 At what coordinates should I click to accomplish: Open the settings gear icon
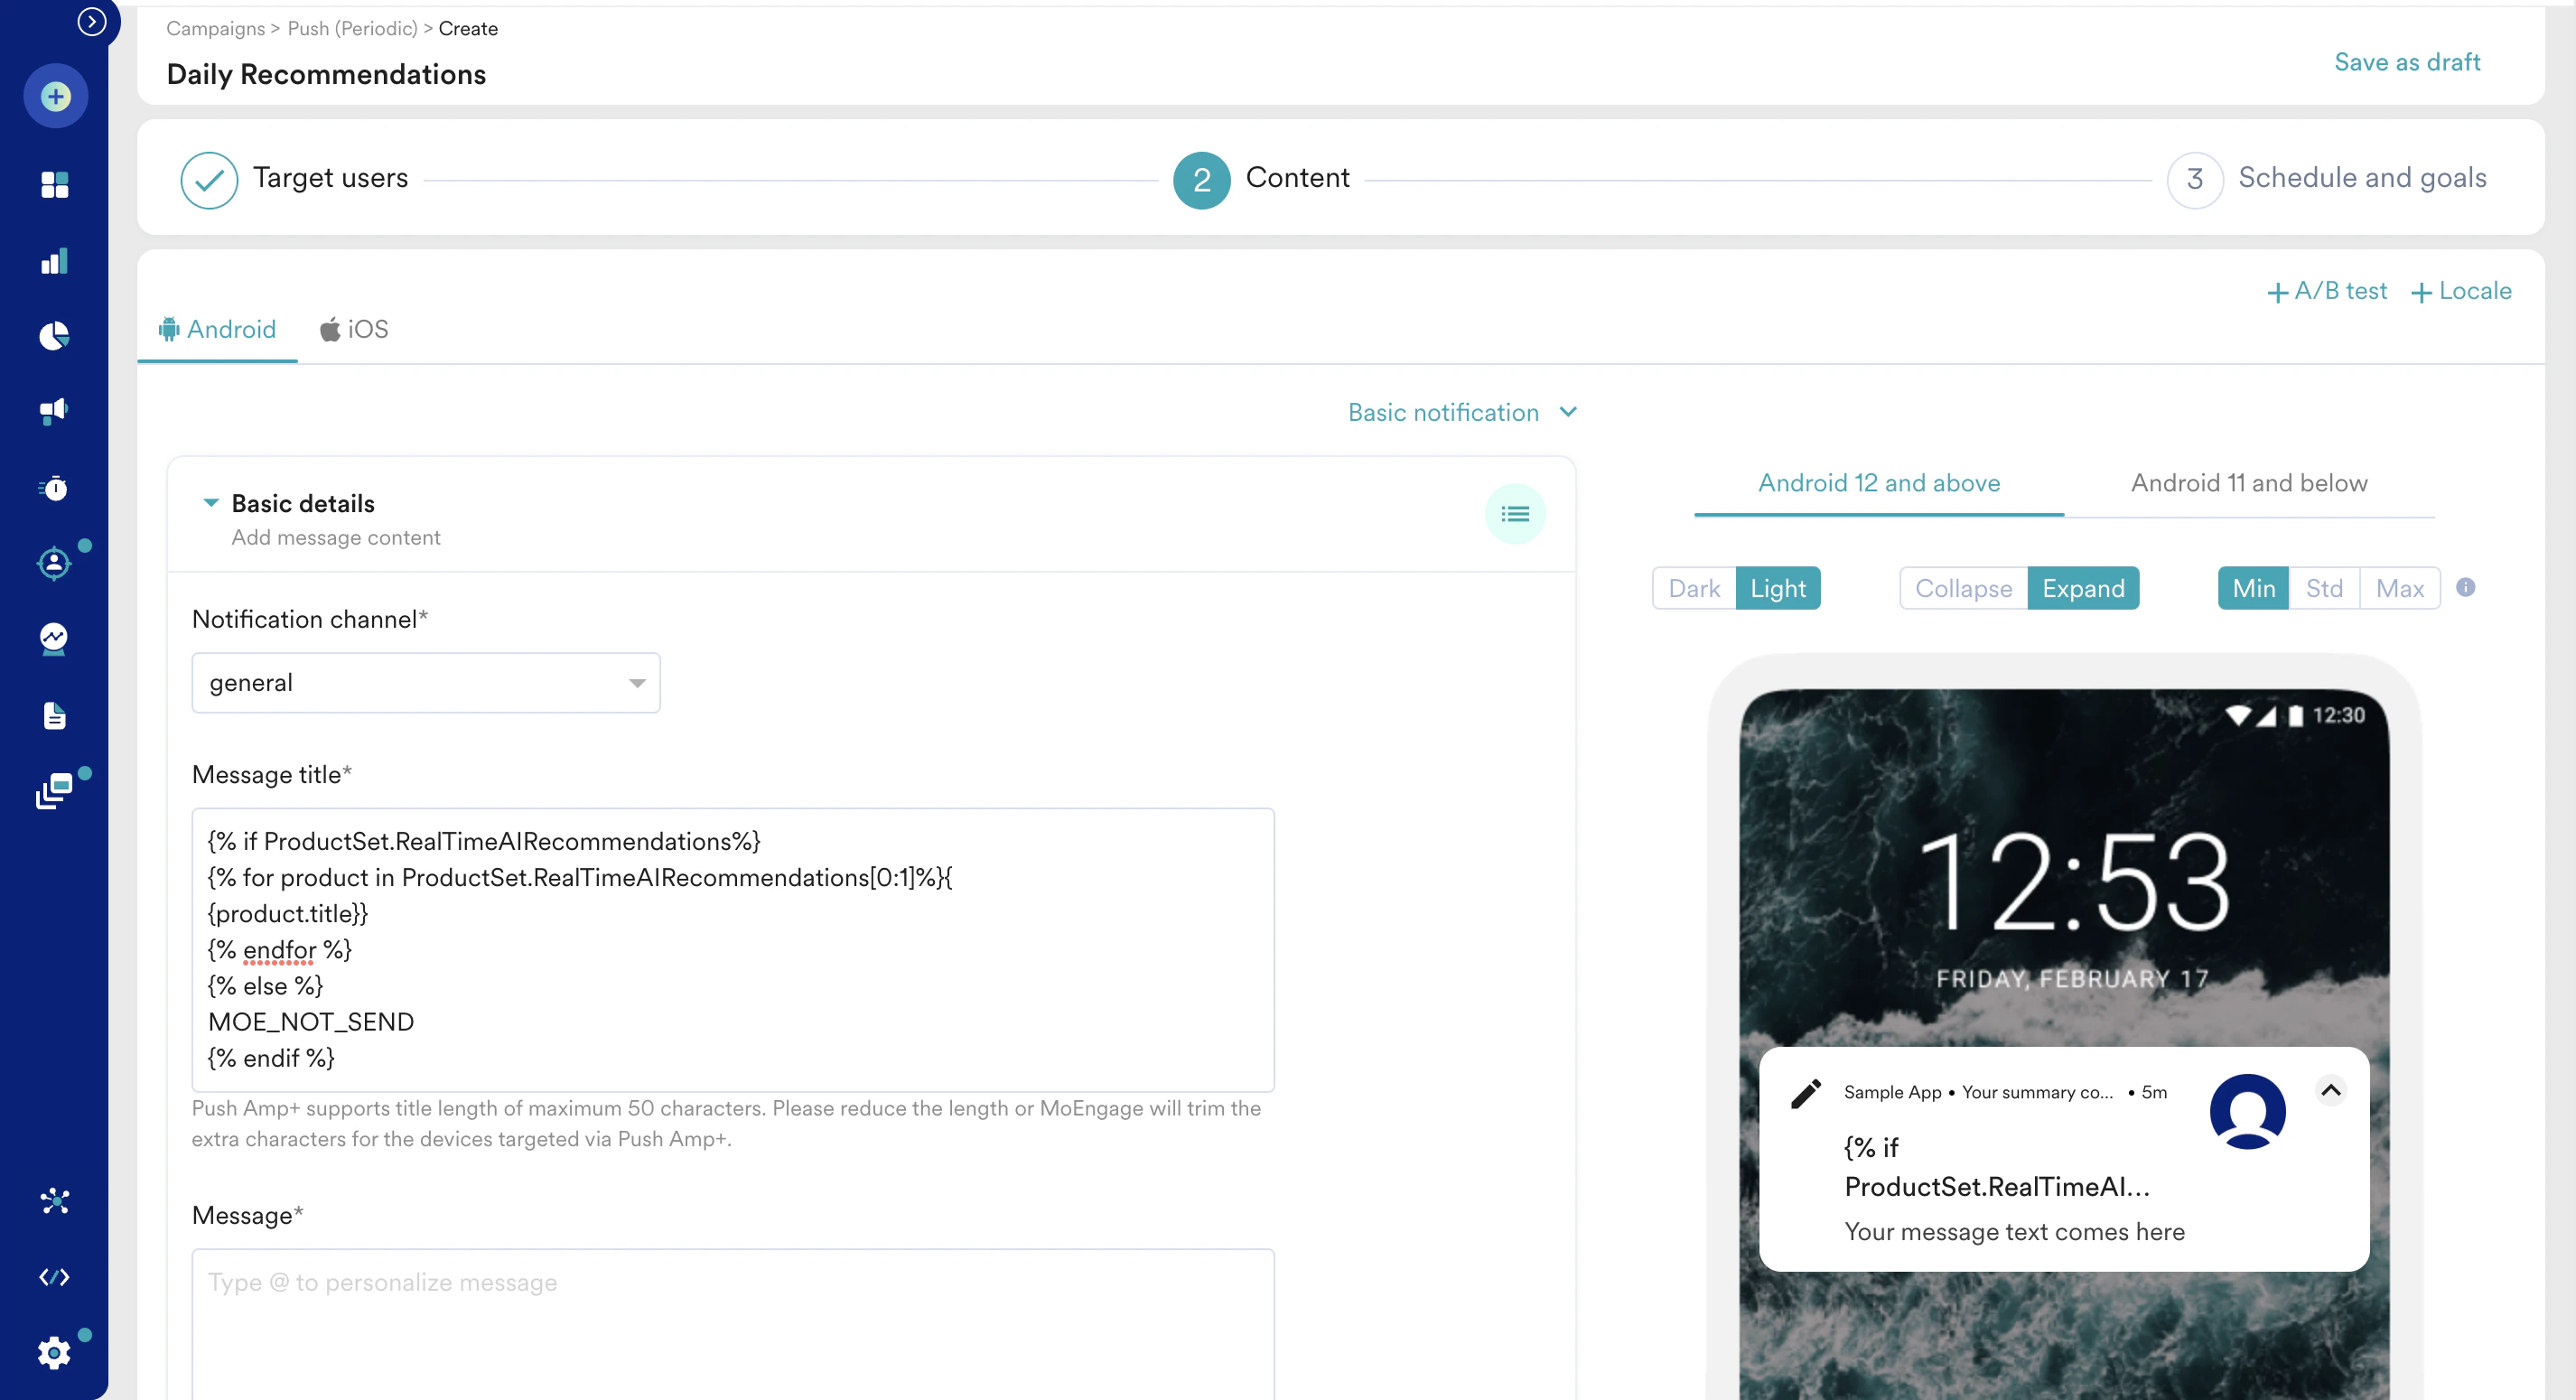55,1352
